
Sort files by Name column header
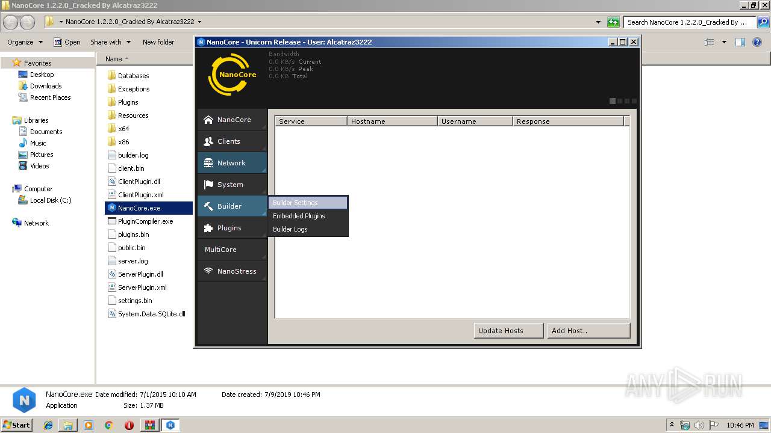point(145,59)
